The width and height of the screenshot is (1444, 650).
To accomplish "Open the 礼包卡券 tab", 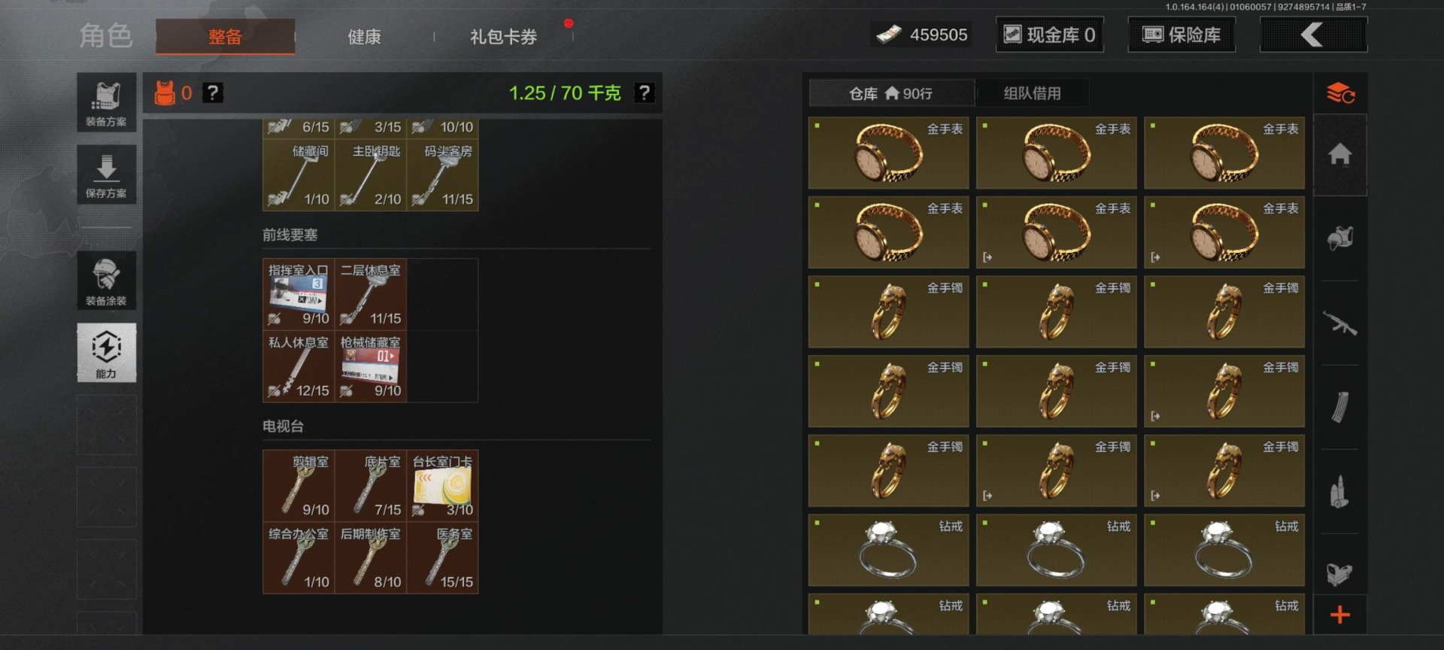I will tap(503, 36).
